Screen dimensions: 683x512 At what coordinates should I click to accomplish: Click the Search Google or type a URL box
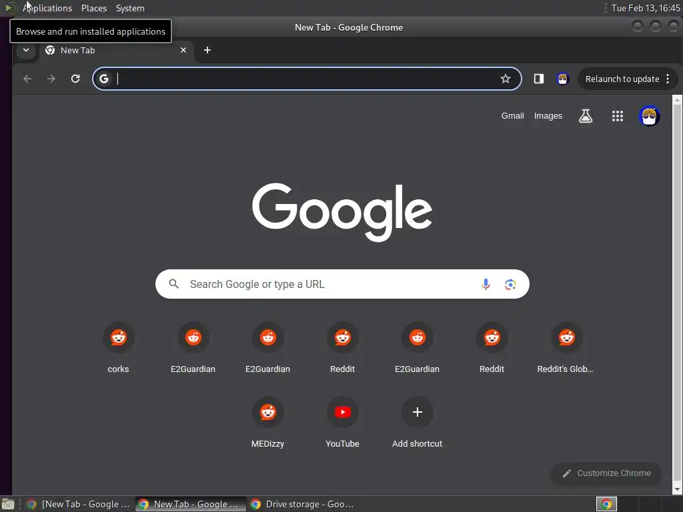point(342,284)
